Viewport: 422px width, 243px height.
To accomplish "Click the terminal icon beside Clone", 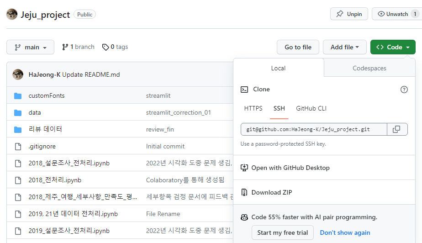I will pyautogui.click(x=244, y=90).
